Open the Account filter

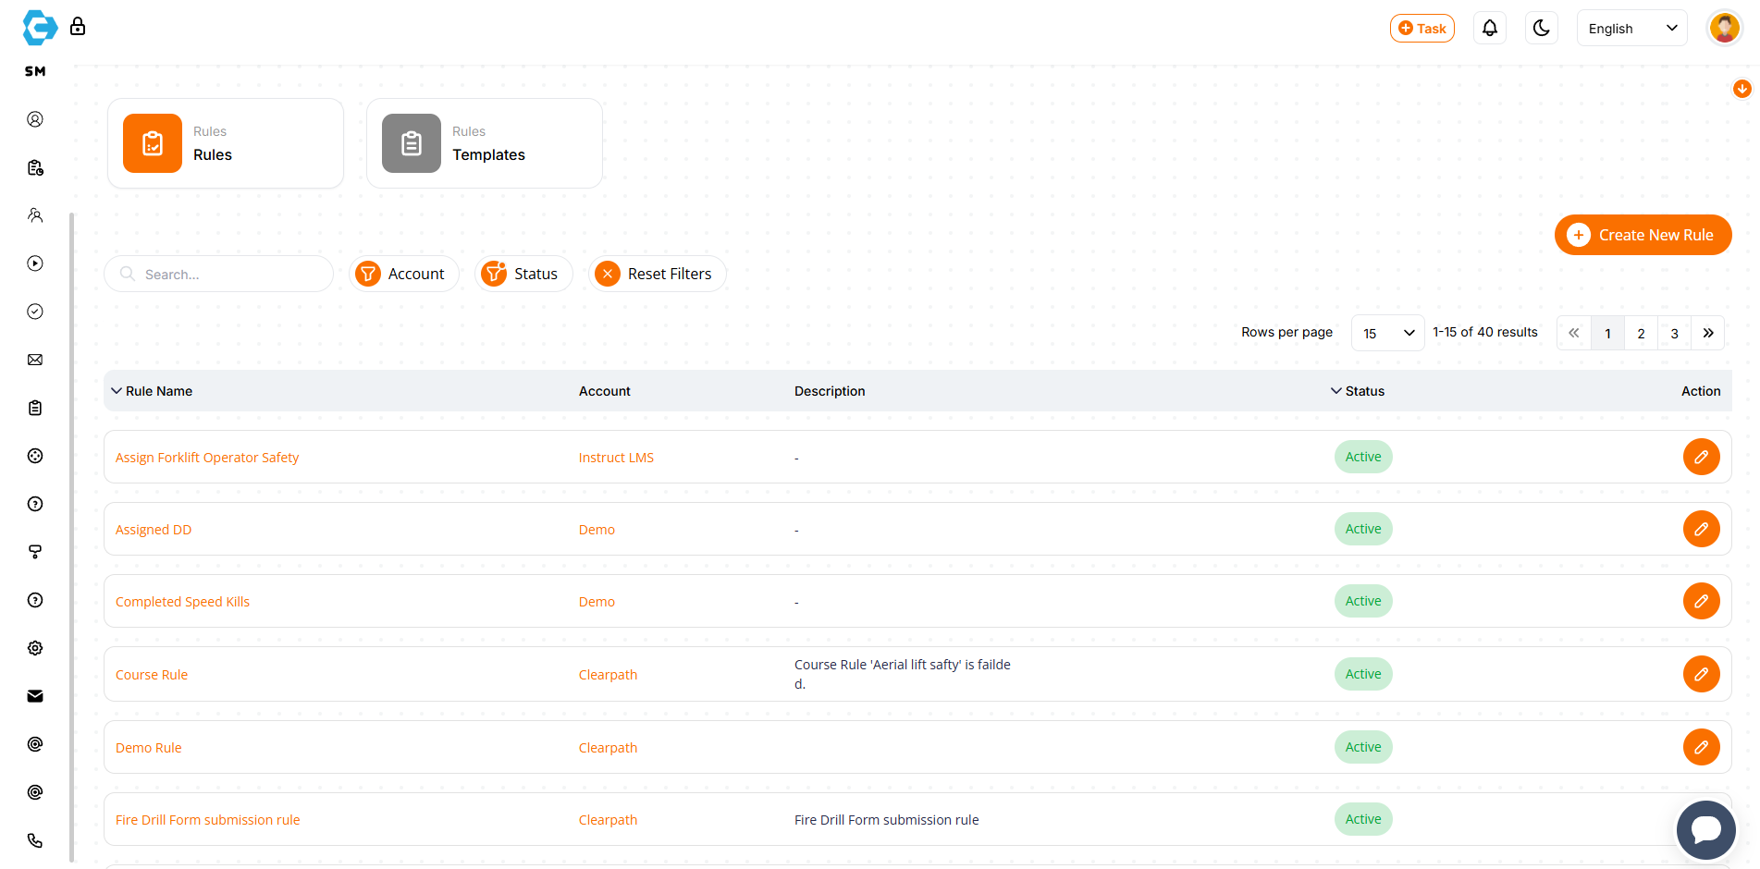point(404,274)
